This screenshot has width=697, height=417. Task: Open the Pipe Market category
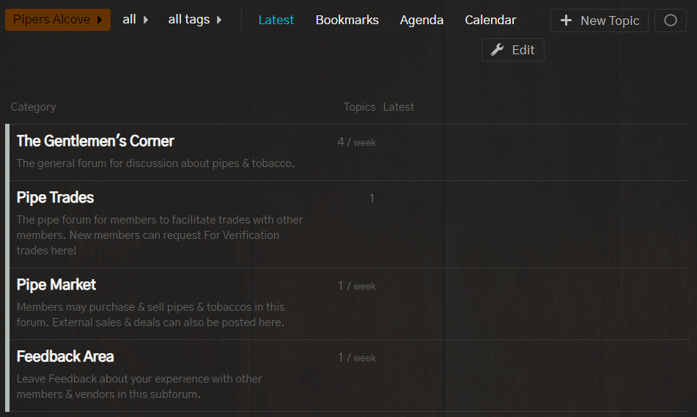(56, 284)
